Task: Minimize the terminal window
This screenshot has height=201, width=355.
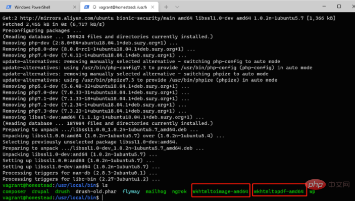Action: (x=324, y=7)
